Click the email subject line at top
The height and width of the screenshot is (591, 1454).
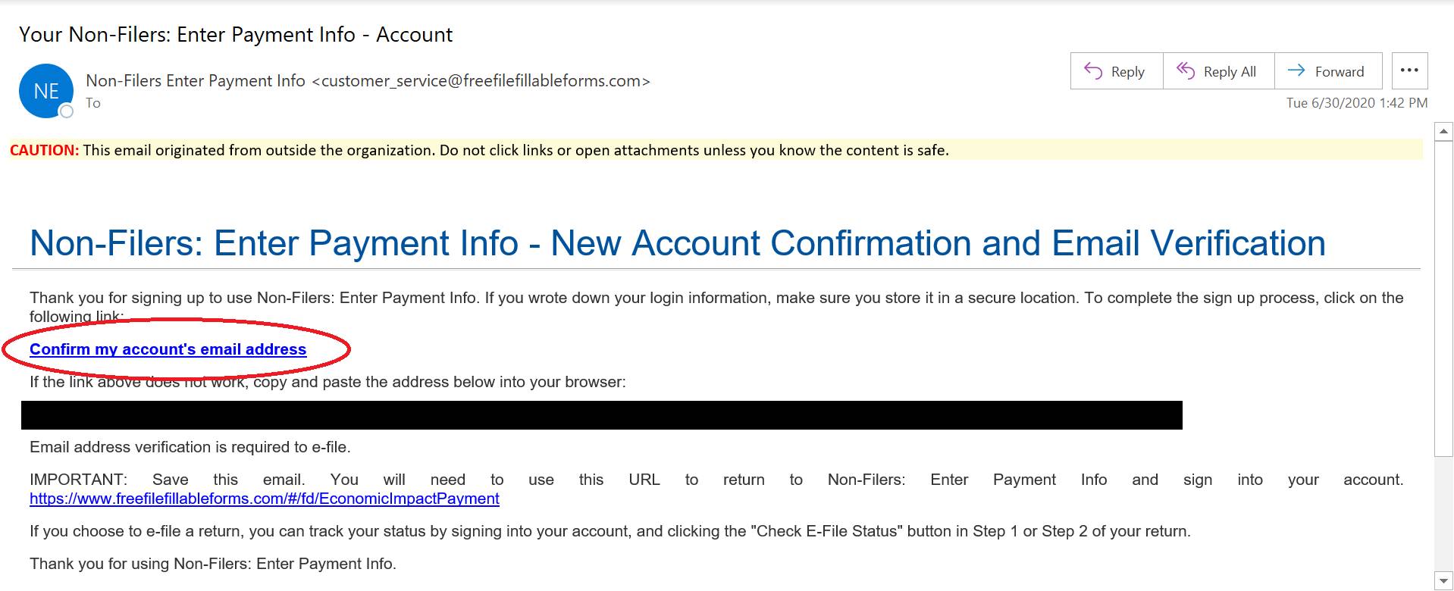(x=235, y=35)
